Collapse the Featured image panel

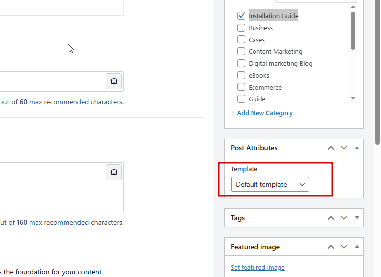pyautogui.click(x=357, y=247)
